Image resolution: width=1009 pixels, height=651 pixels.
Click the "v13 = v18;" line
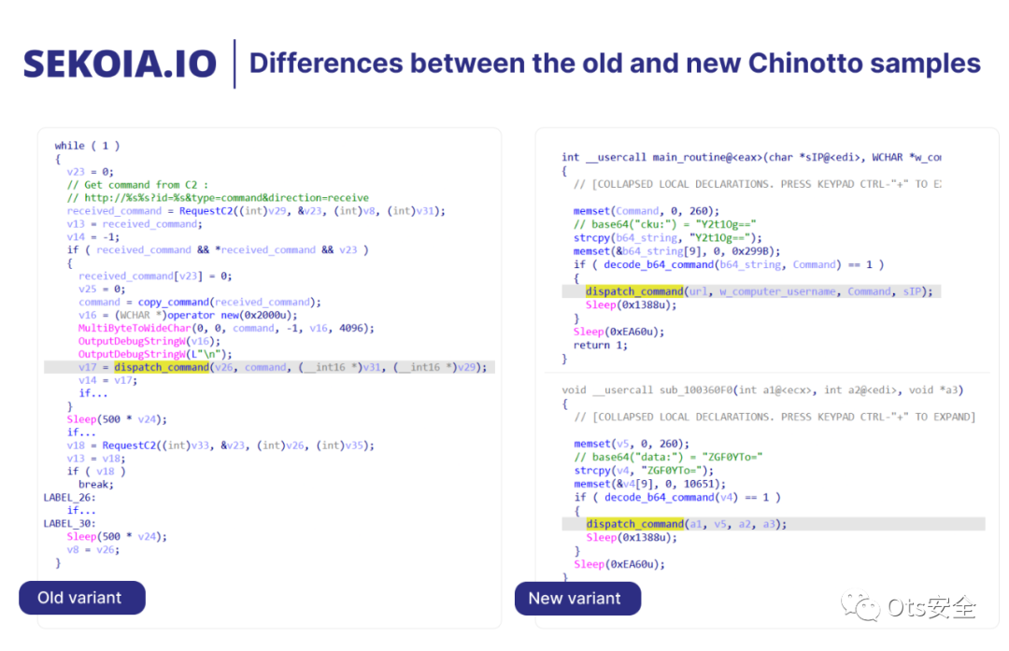pyautogui.click(x=96, y=458)
